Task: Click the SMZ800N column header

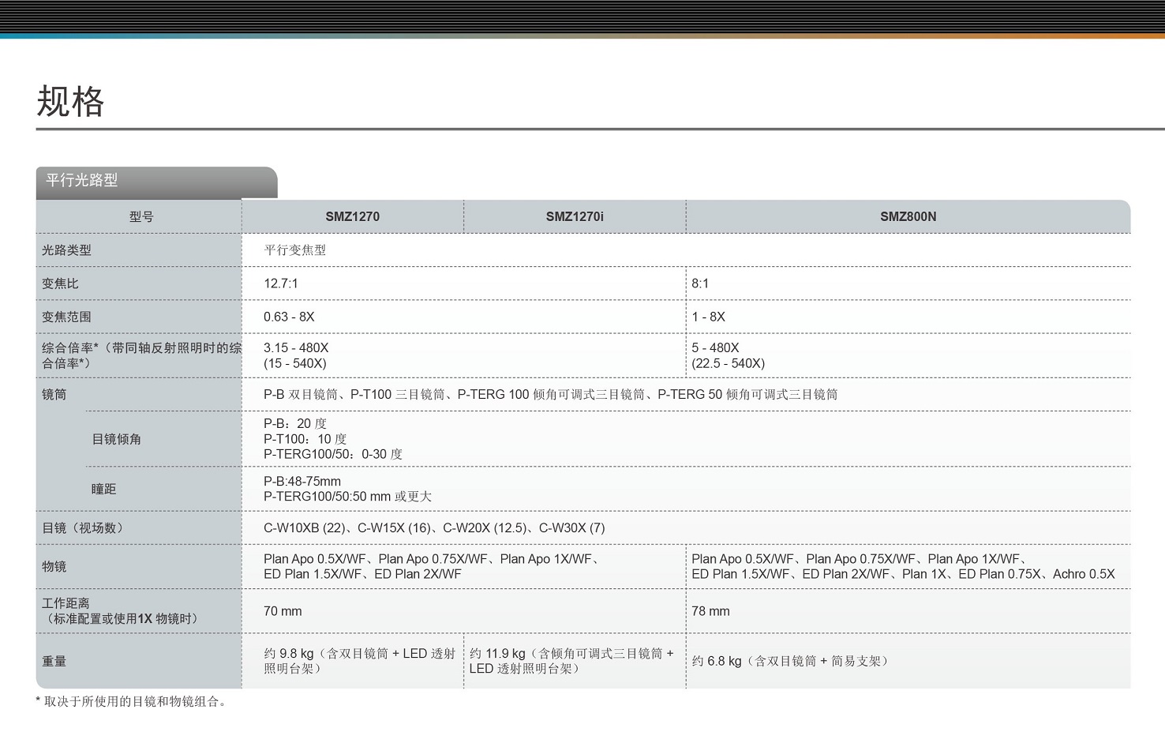Action: point(908,216)
